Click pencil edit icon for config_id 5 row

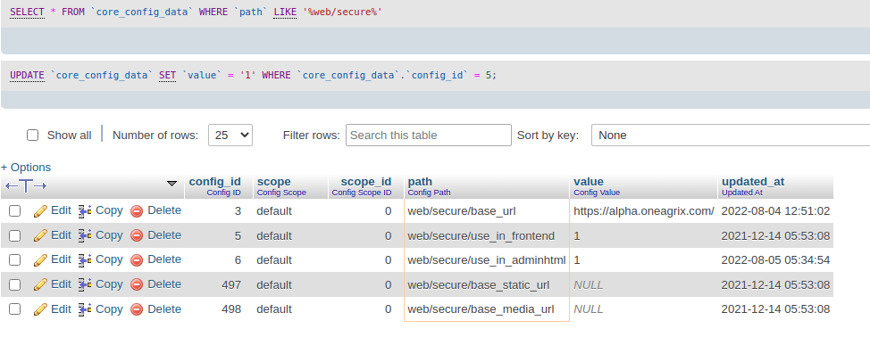(40, 235)
